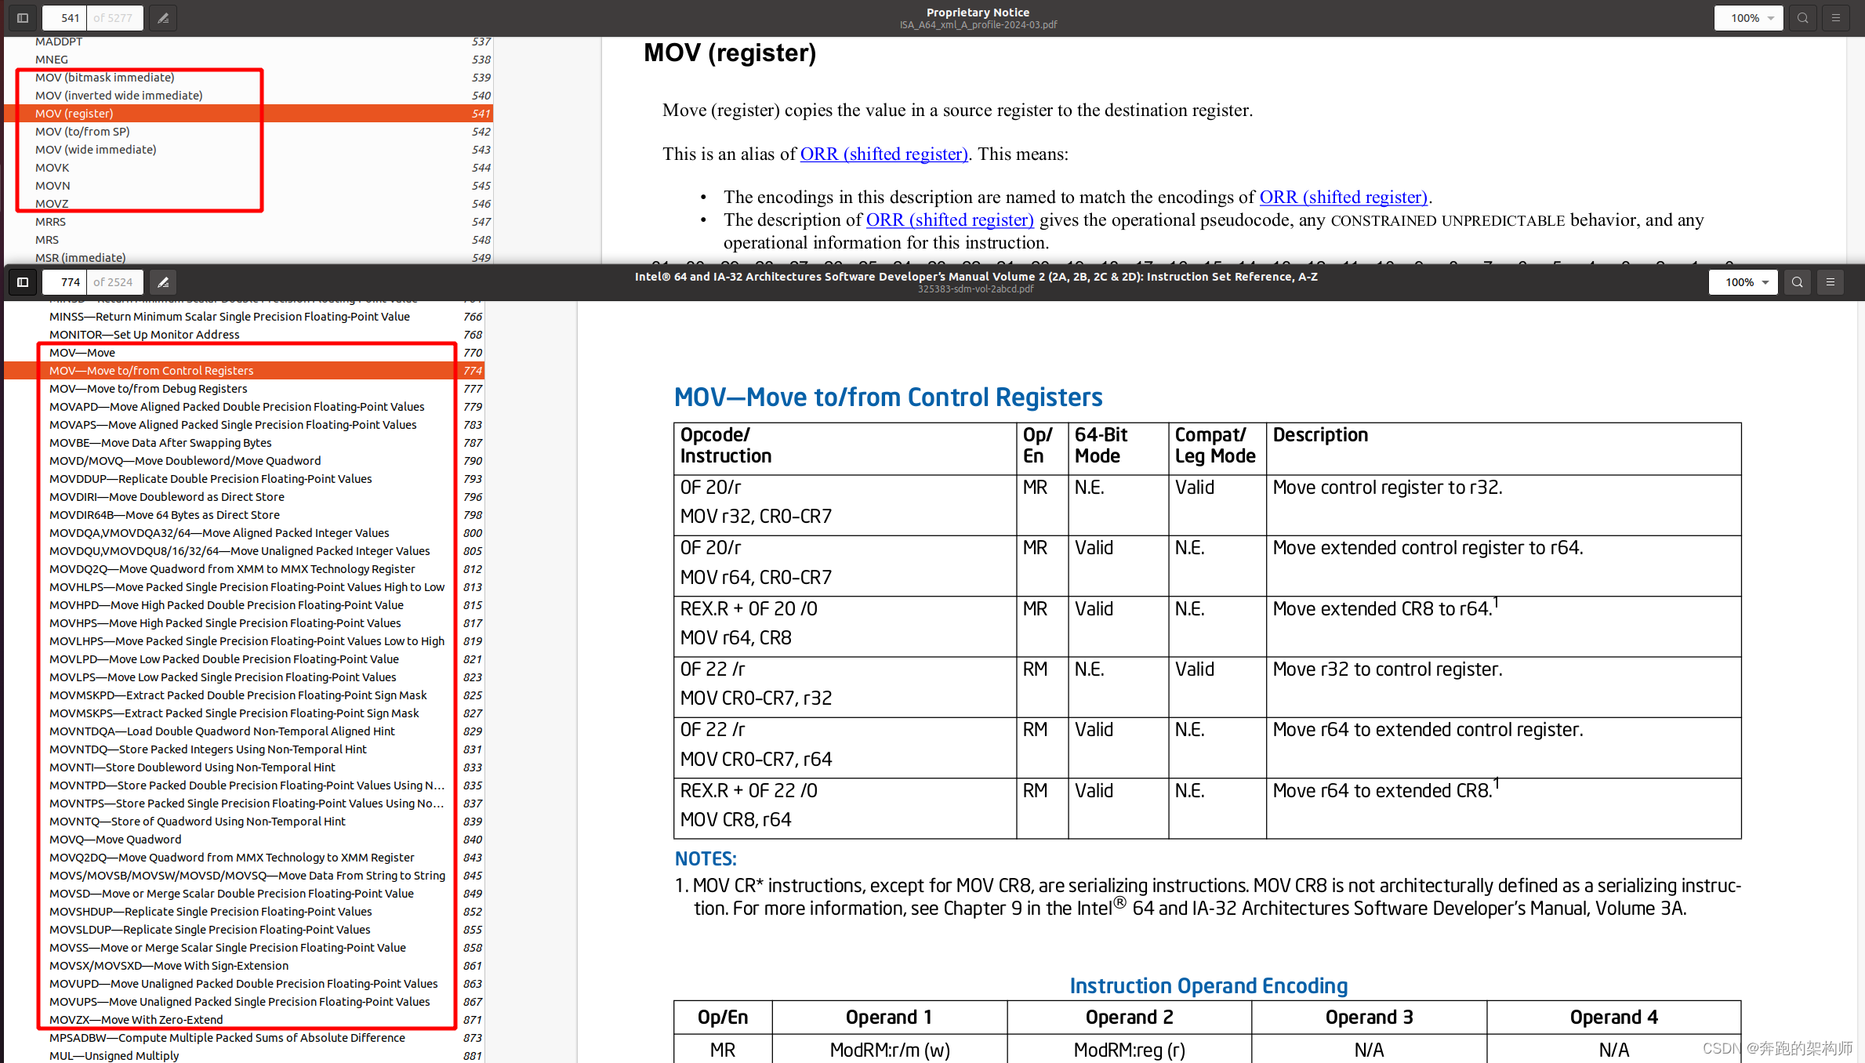Select MSR (immediate) outline entry

click(x=80, y=258)
